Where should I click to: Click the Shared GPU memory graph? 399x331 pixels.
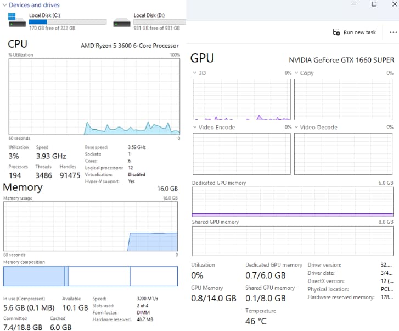[293, 241]
